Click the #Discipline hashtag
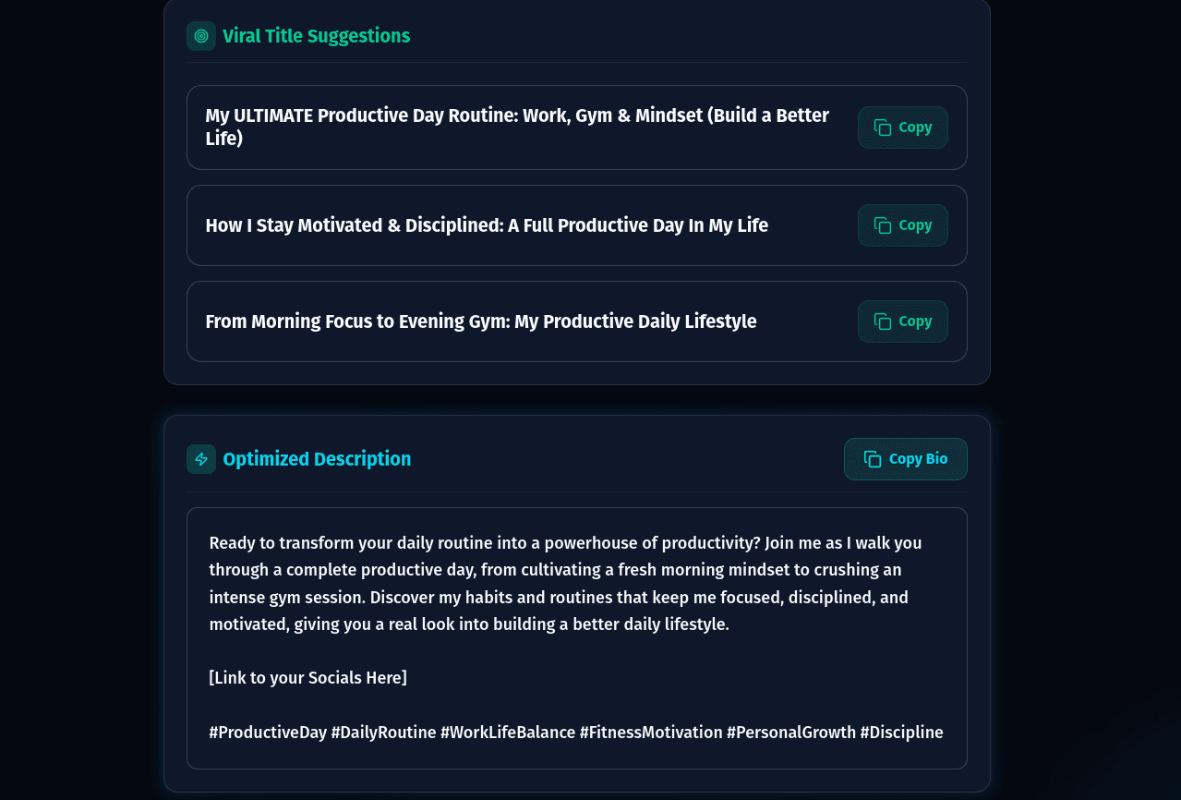Screen dimensions: 1181x800 (x=902, y=732)
